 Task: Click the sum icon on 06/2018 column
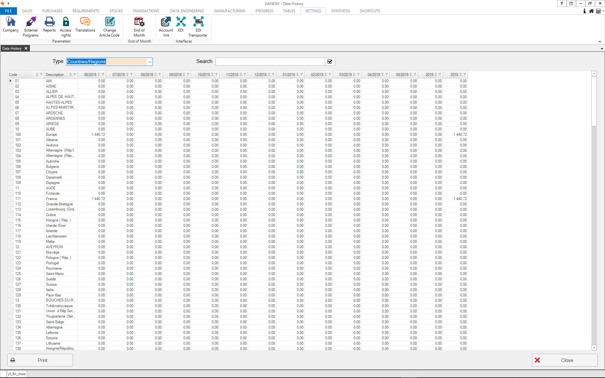click(x=99, y=75)
